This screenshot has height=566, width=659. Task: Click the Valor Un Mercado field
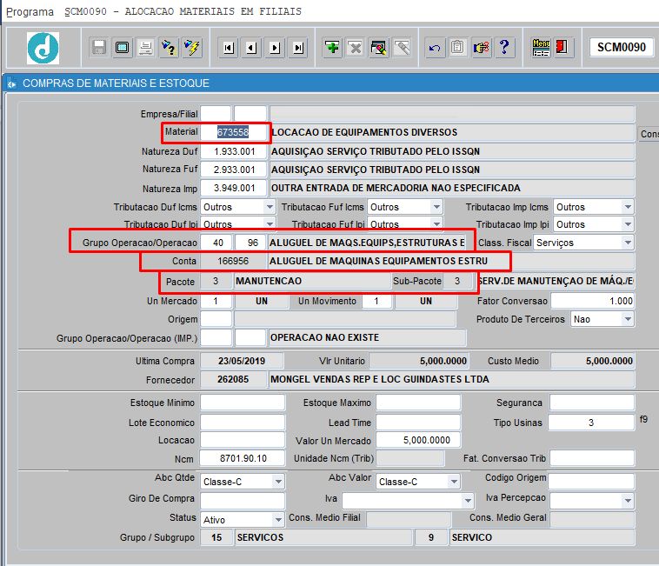[x=418, y=440]
